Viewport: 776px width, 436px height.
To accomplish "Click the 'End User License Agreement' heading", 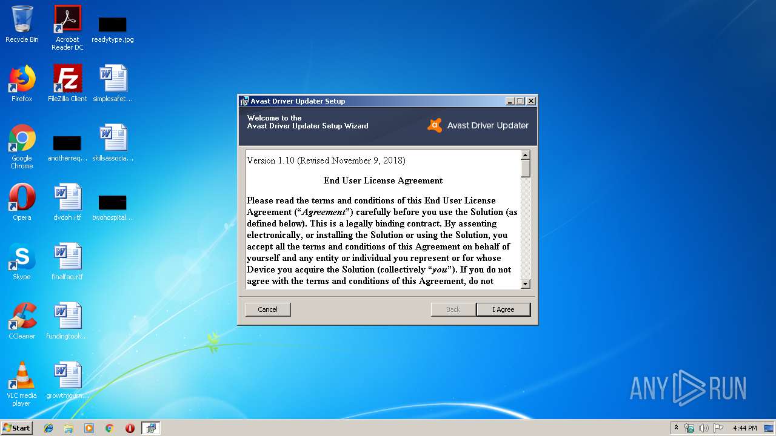I will pos(383,180).
